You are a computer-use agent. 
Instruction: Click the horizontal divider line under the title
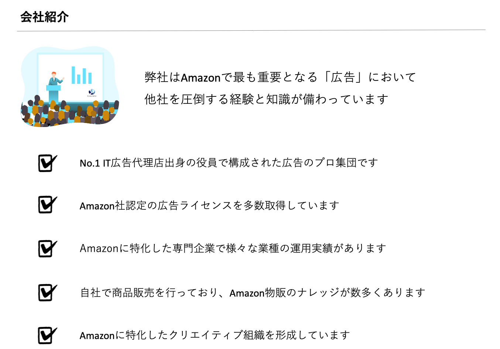click(x=251, y=30)
